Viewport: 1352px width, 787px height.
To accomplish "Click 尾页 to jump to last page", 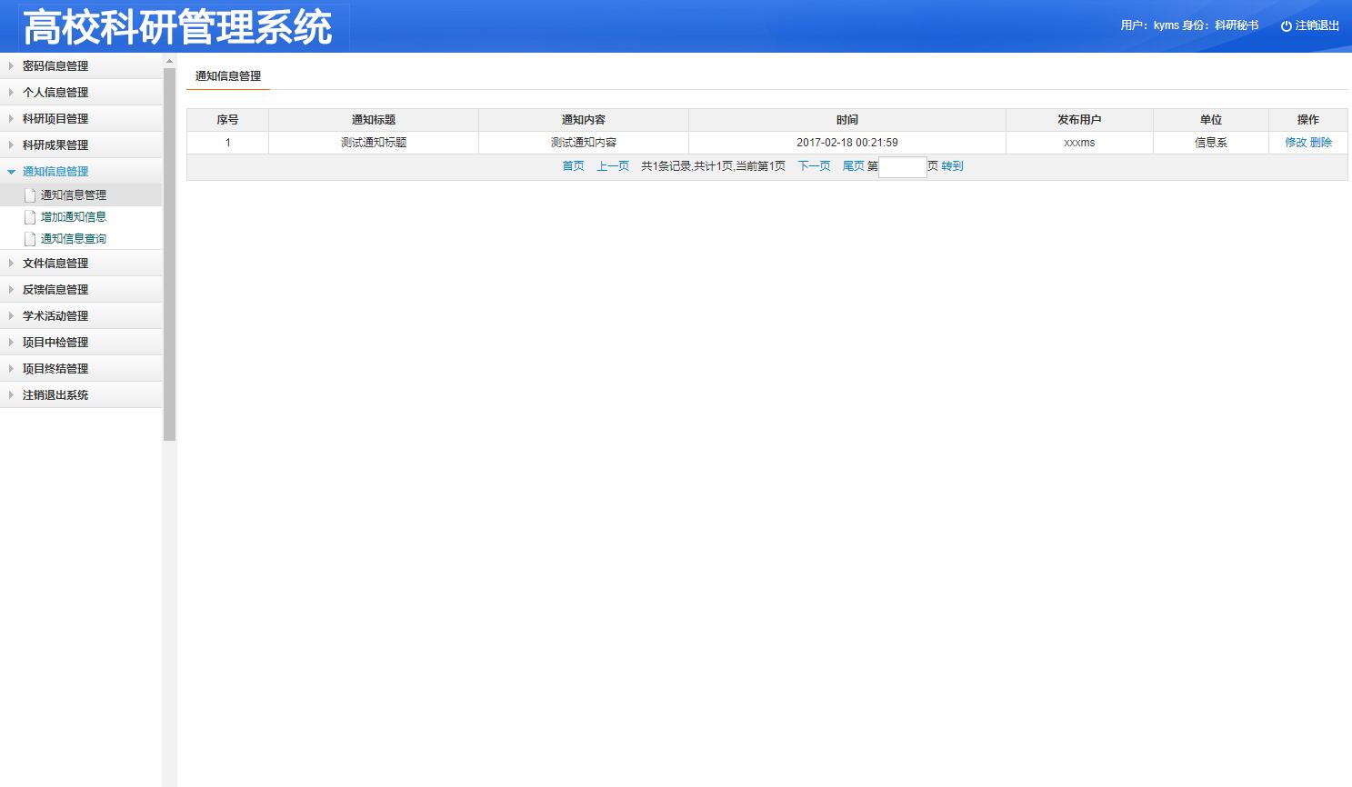I will click(852, 166).
